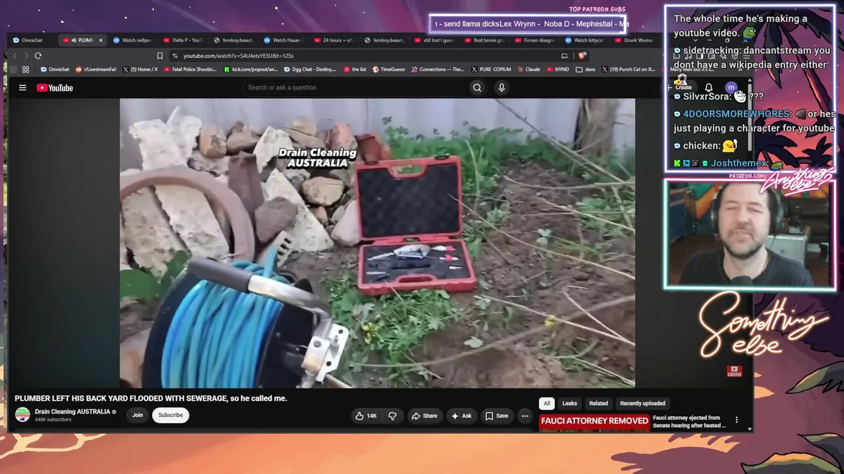Switch to the 24 hours tab
This screenshot has height=474, width=844.
click(334, 40)
